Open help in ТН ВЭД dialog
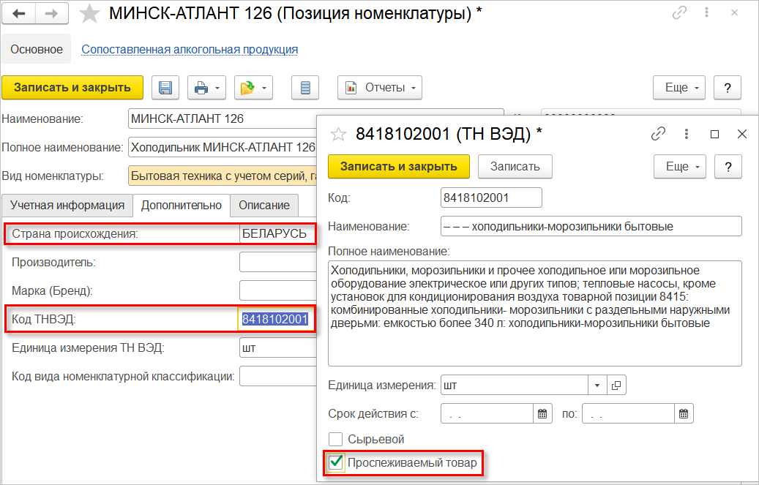The width and height of the screenshot is (759, 485). (728, 167)
